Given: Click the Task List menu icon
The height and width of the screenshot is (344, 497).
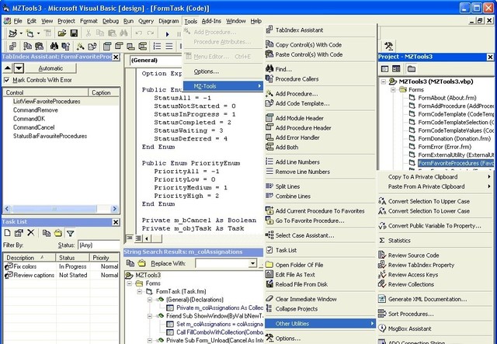Looking at the screenshot, I should click(269, 250).
